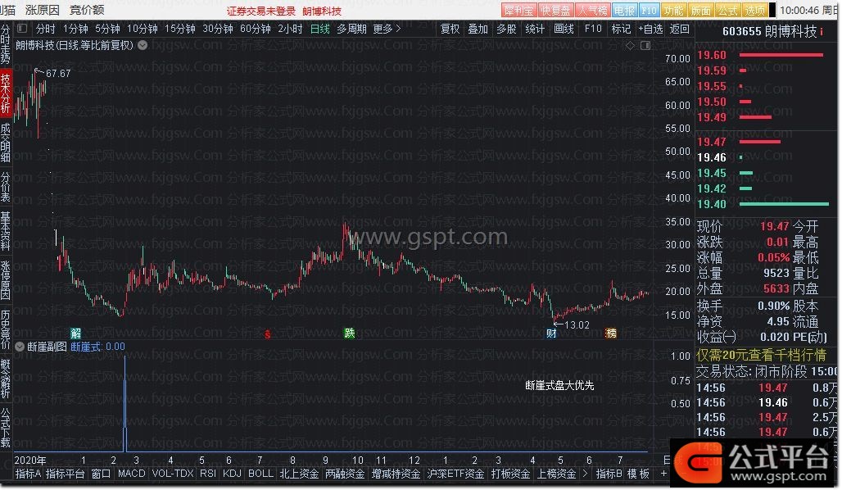
Task: Open the 多周期 multi-period view
Action: [x=351, y=29]
